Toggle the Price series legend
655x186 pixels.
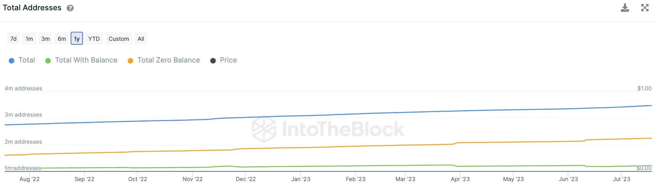(224, 60)
